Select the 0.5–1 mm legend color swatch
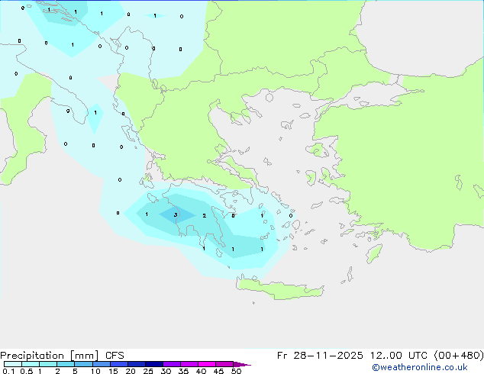The image size is (484, 374). (31, 364)
